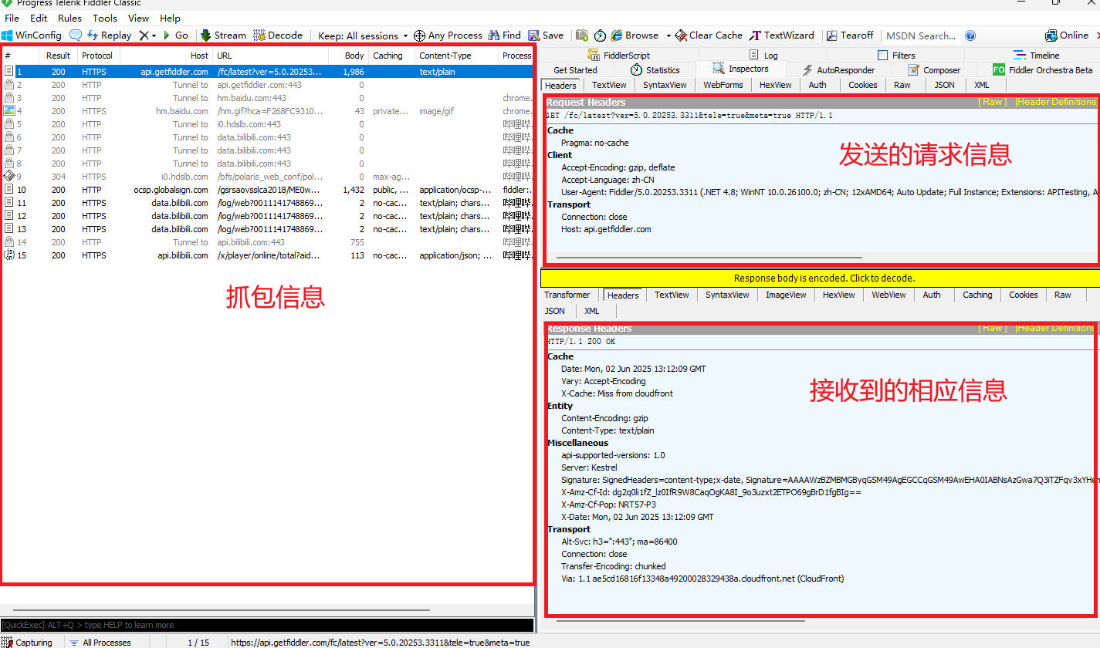Click the Any Process target icon
The height and width of the screenshot is (648, 1100).
[419, 35]
